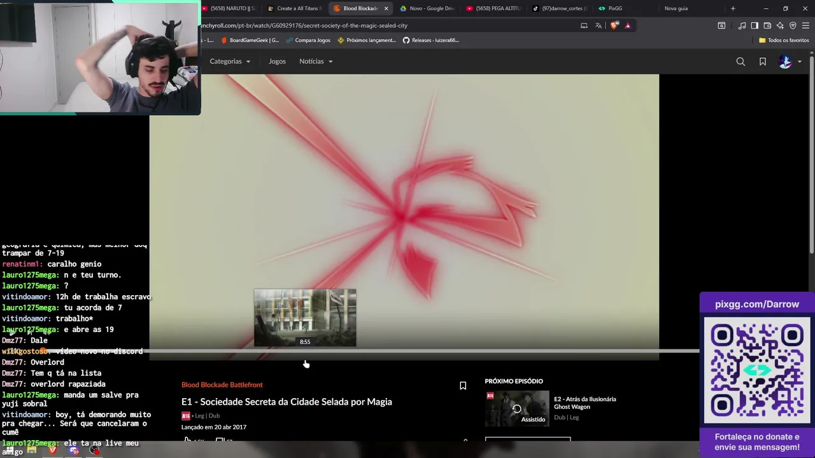
Task: Click the pixgg.com/Darrow donation QR code
Action: point(757,370)
